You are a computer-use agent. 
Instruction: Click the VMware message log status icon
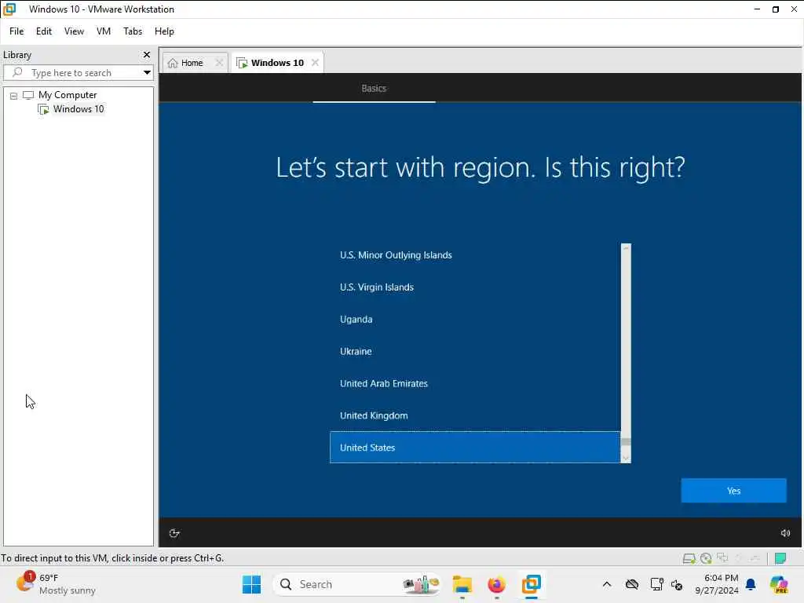[x=780, y=558]
